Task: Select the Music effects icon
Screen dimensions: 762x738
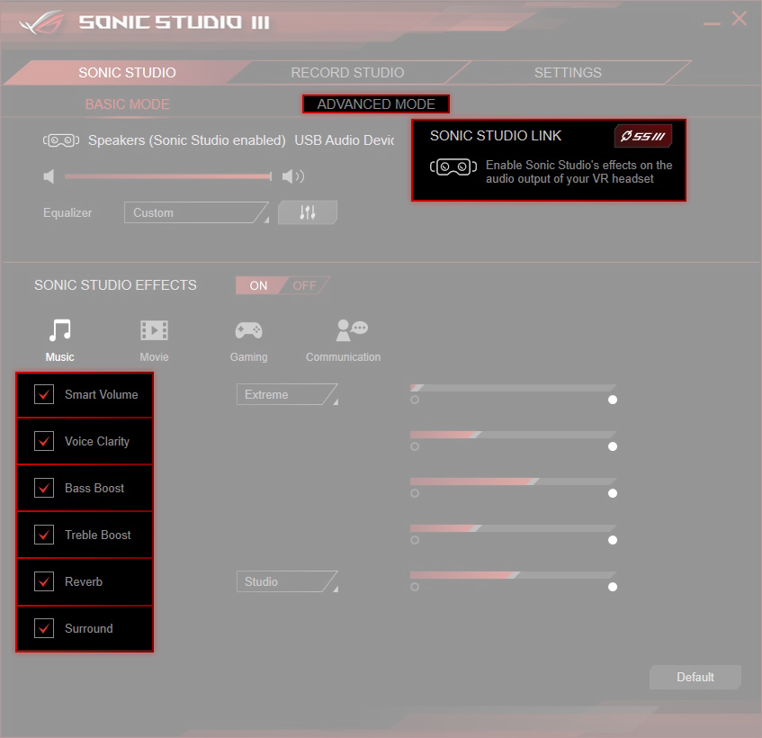Action: [60, 331]
